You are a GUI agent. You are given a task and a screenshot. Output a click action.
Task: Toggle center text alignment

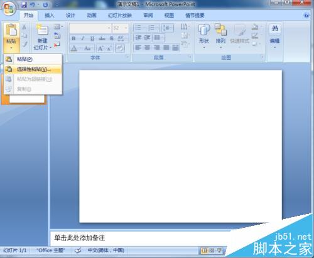[148, 48]
